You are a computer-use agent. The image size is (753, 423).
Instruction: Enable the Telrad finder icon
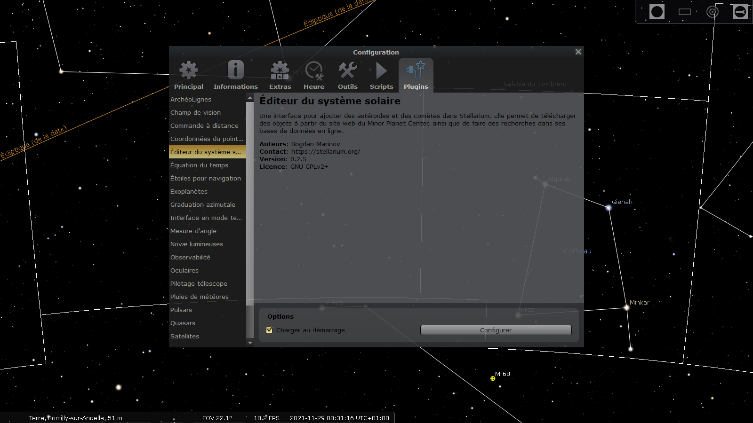point(712,12)
